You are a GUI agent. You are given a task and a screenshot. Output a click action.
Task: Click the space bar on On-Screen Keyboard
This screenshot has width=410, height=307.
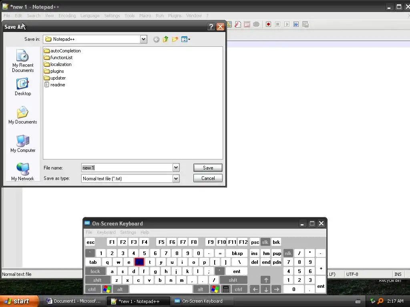[x=161, y=289]
